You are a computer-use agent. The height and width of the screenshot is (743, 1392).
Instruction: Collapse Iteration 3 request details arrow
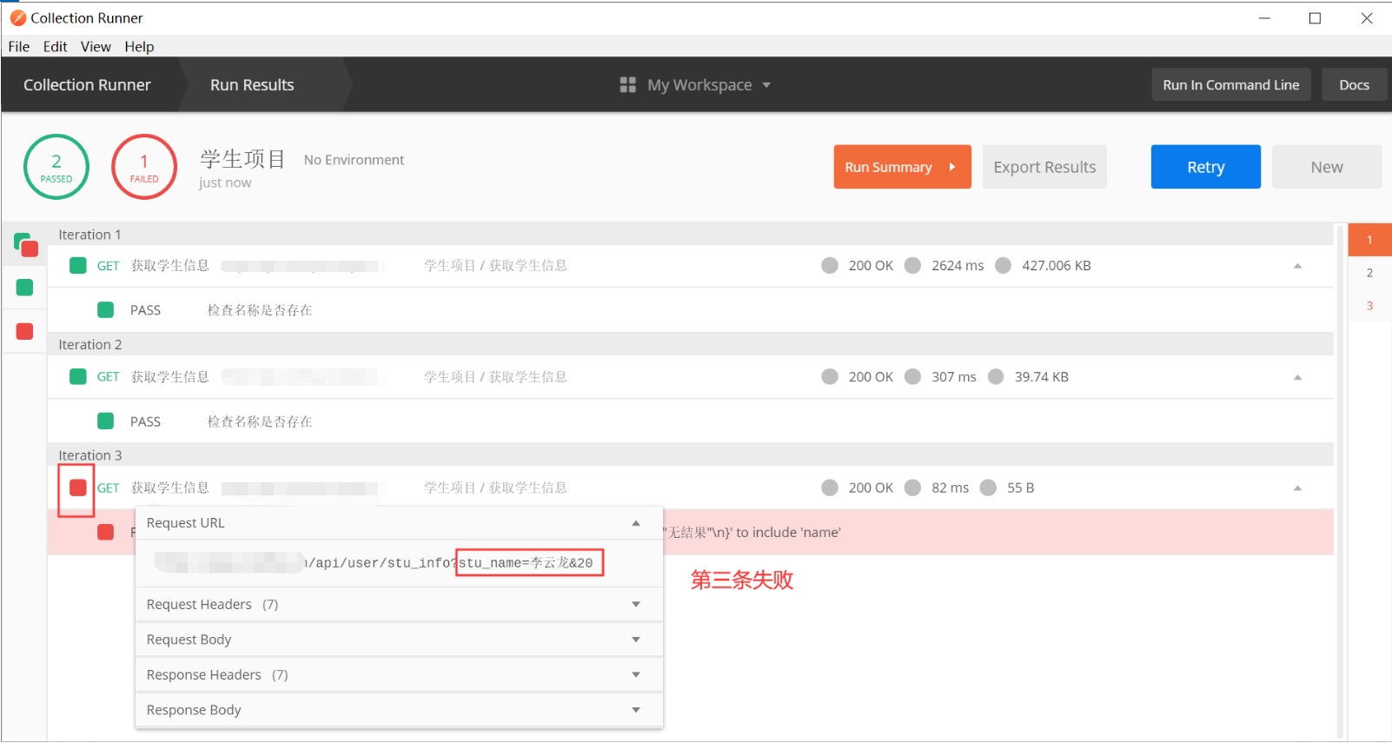coord(1297,488)
